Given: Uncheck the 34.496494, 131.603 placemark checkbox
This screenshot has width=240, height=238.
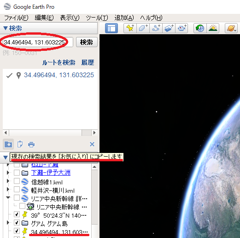Looking at the screenshot, I should click(x=17, y=231).
